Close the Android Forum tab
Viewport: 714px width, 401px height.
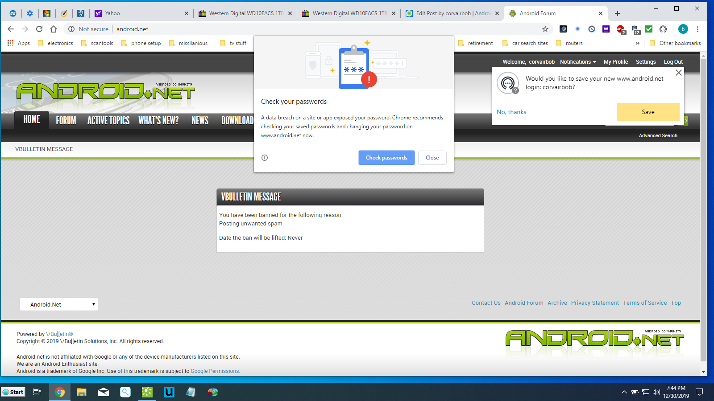click(601, 13)
